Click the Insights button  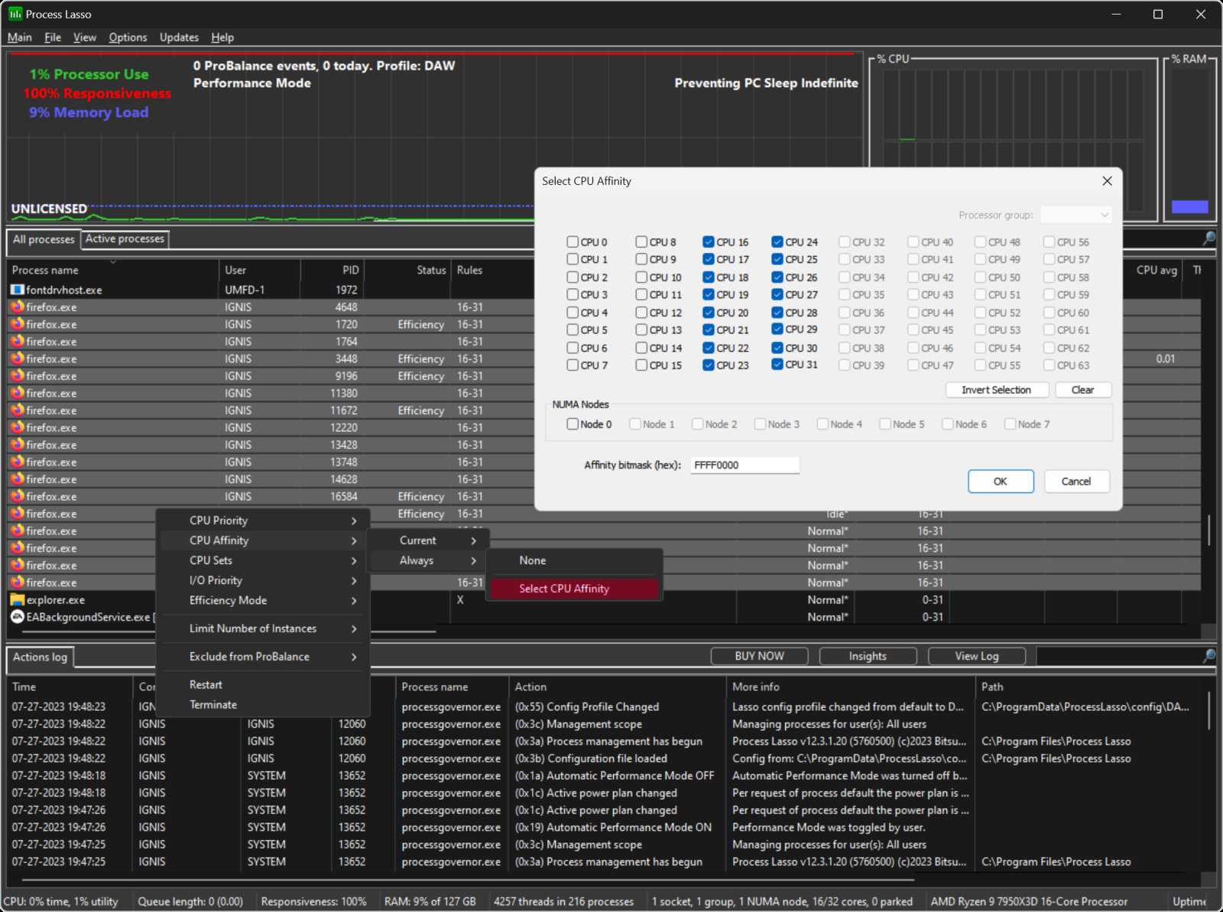pos(868,656)
